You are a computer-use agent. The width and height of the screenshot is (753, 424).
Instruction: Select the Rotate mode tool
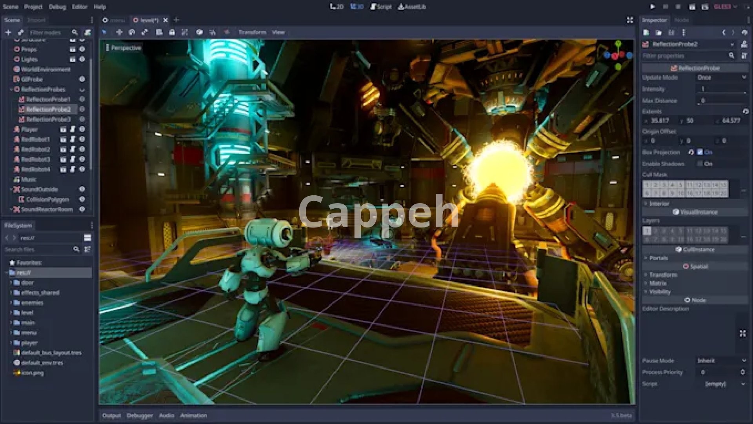tap(132, 32)
